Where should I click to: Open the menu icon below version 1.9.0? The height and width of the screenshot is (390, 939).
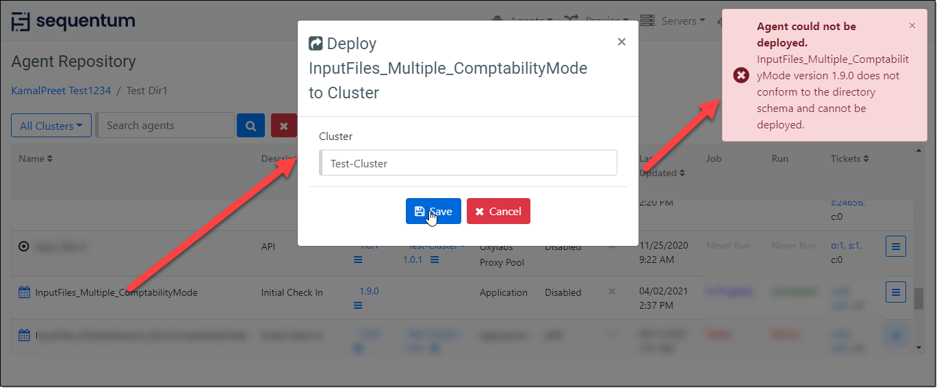358,305
